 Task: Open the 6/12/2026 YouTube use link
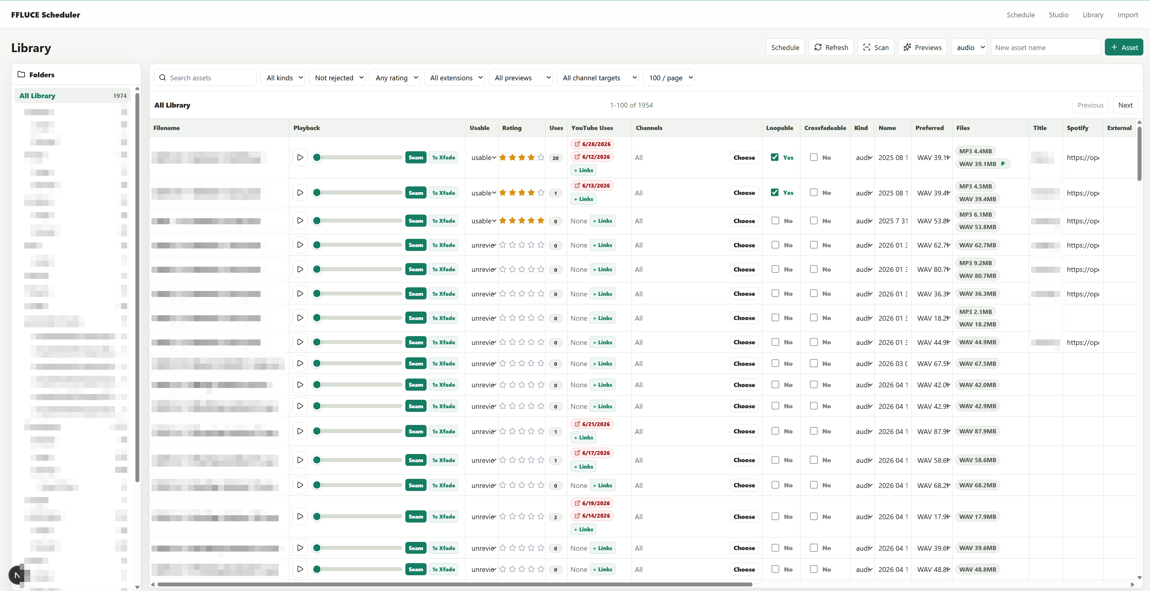click(592, 157)
